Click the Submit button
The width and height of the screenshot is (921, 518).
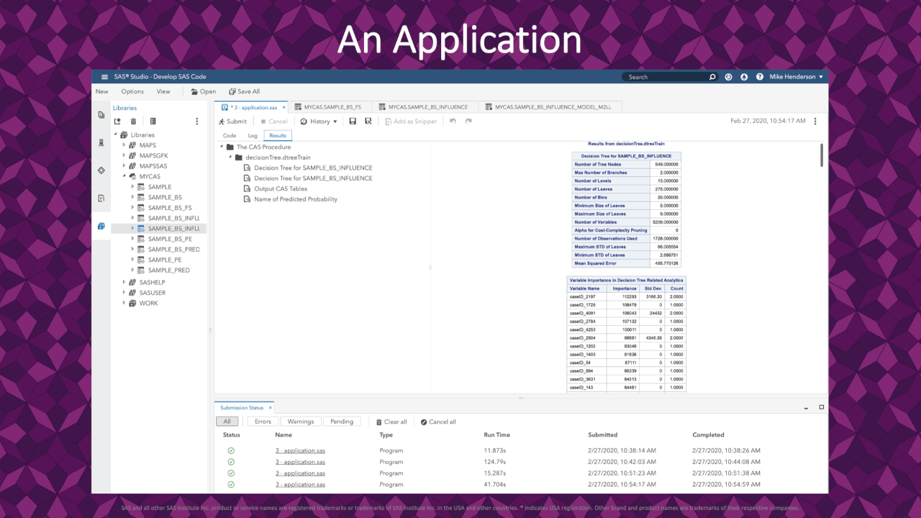[x=232, y=121]
